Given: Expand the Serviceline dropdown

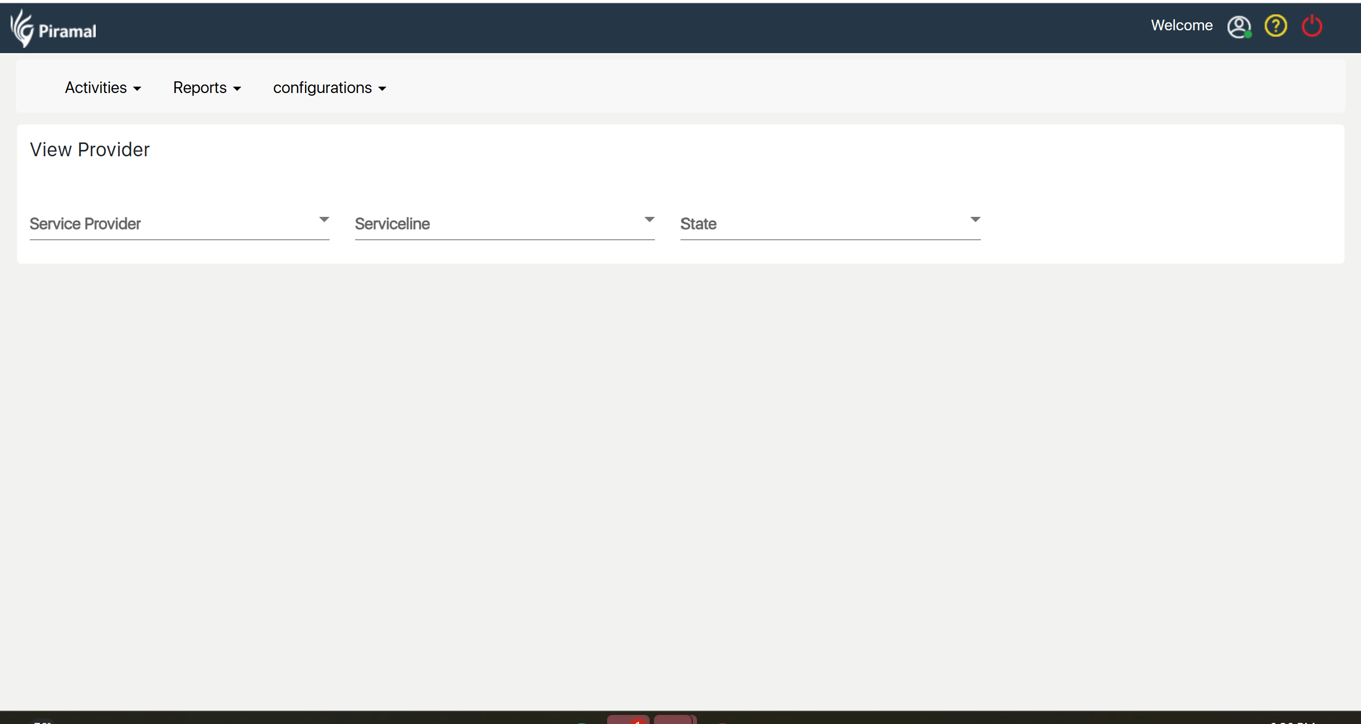Looking at the screenshot, I should click(x=505, y=224).
